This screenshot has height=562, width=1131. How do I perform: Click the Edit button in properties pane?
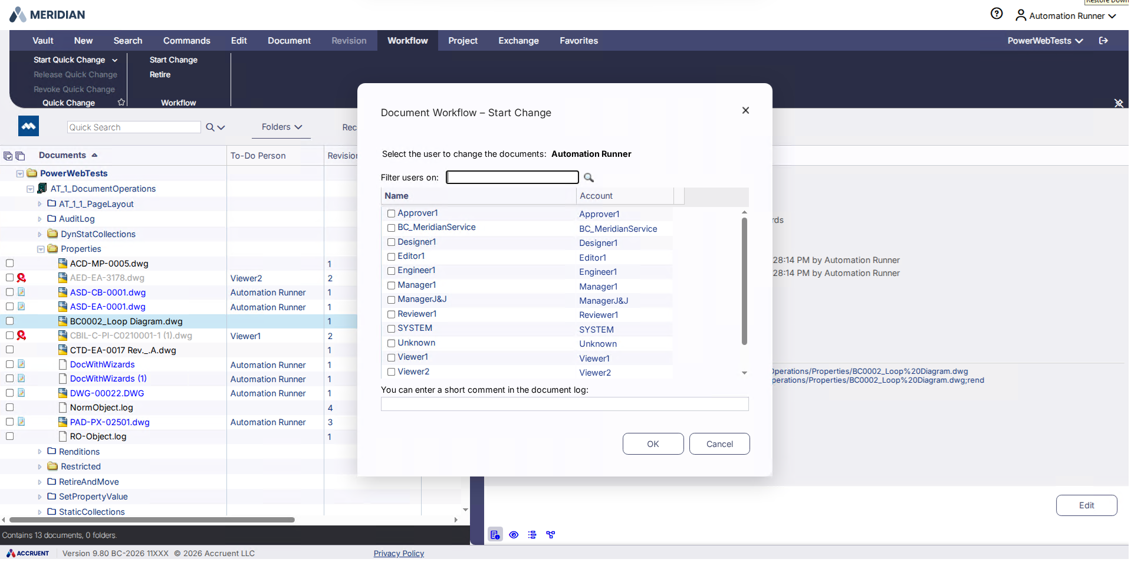[x=1086, y=505]
